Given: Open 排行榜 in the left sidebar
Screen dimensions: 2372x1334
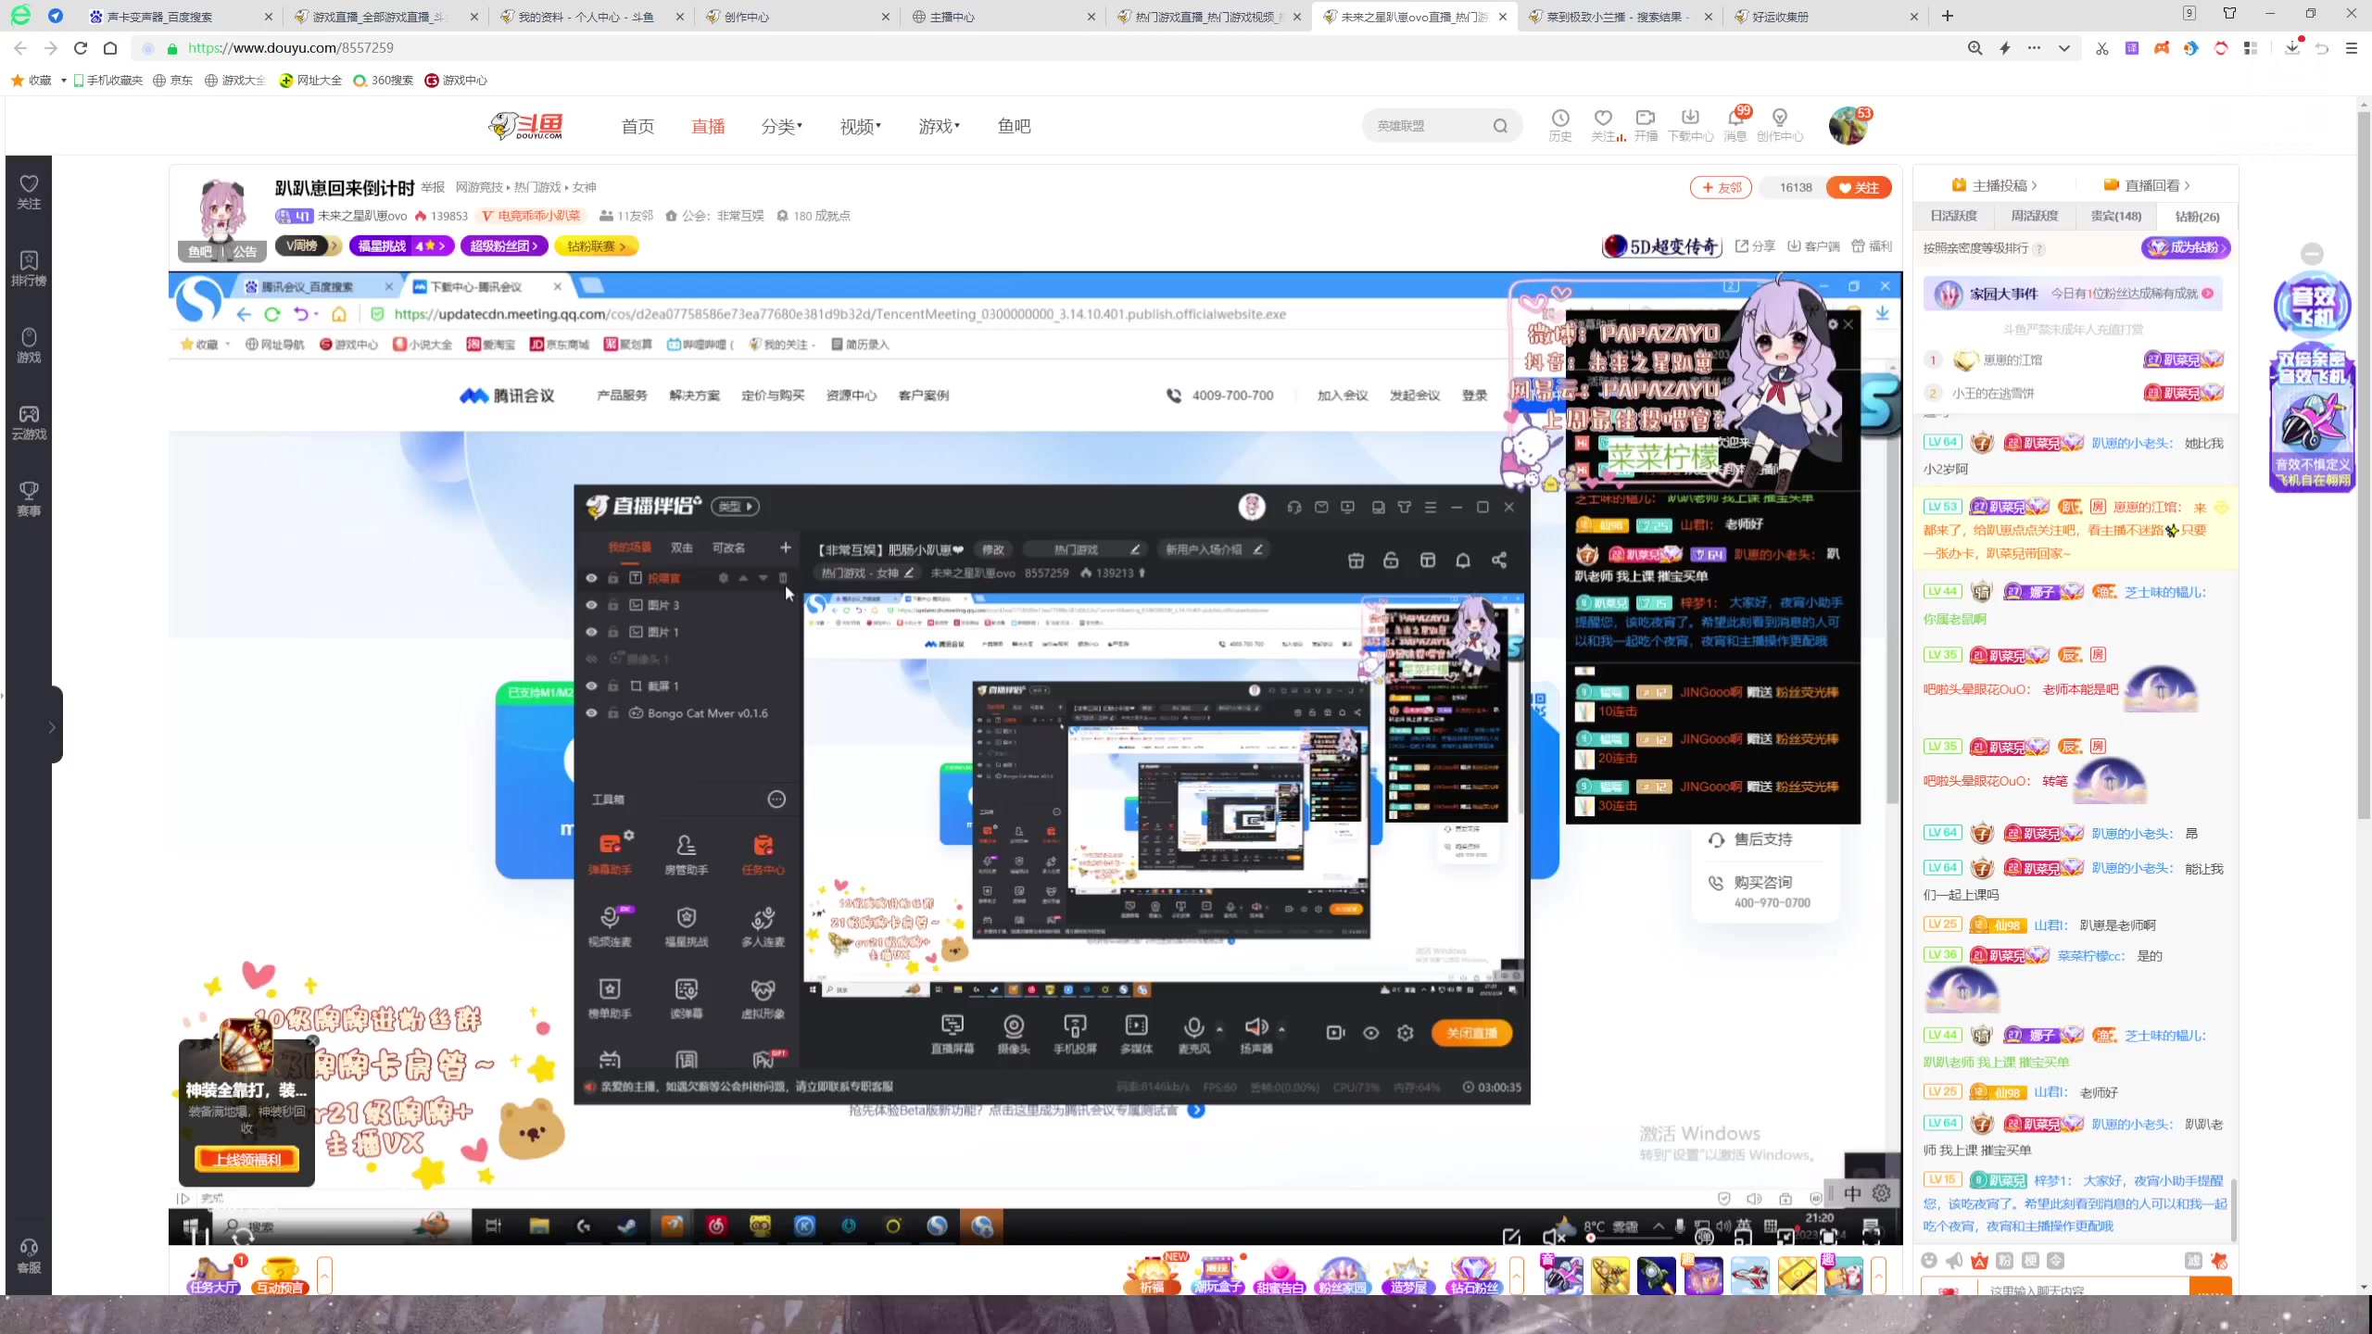Looking at the screenshot, I should [x=29, y=269].
